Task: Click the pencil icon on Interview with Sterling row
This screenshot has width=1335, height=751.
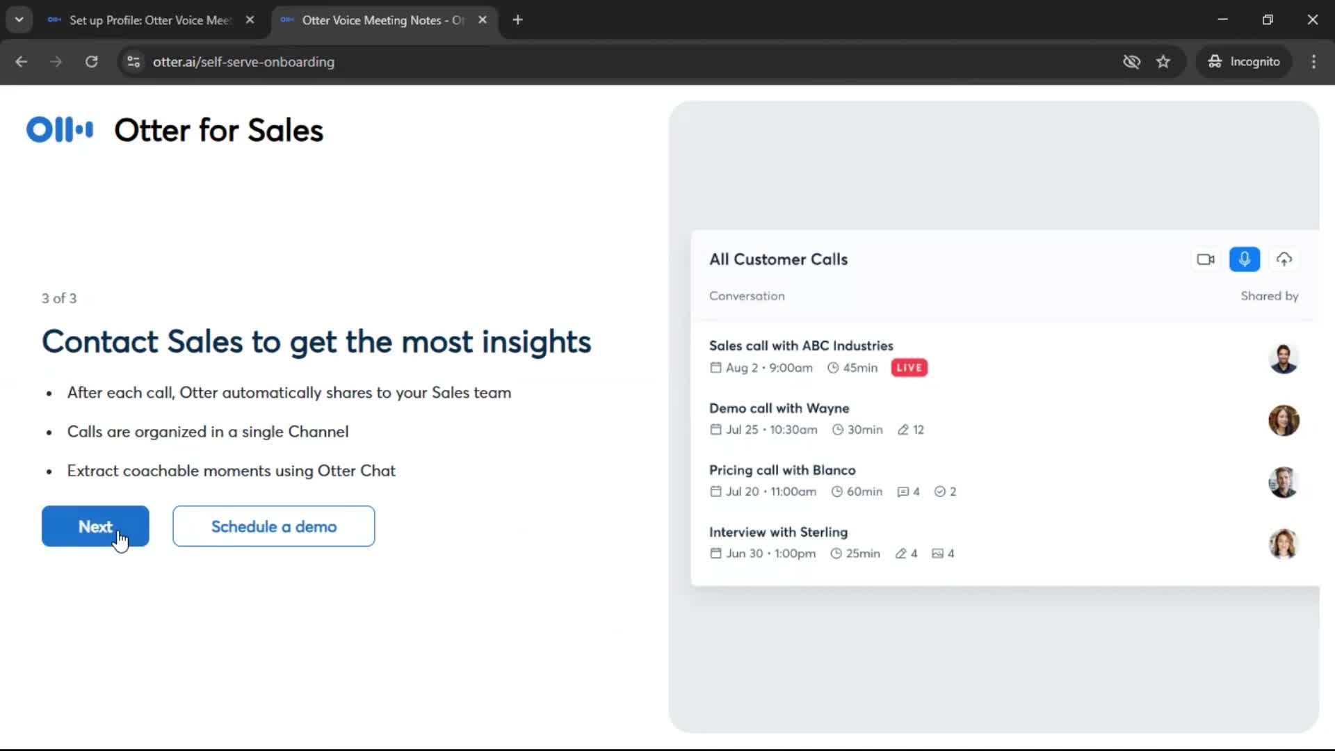Action: (x=901, y=554)
